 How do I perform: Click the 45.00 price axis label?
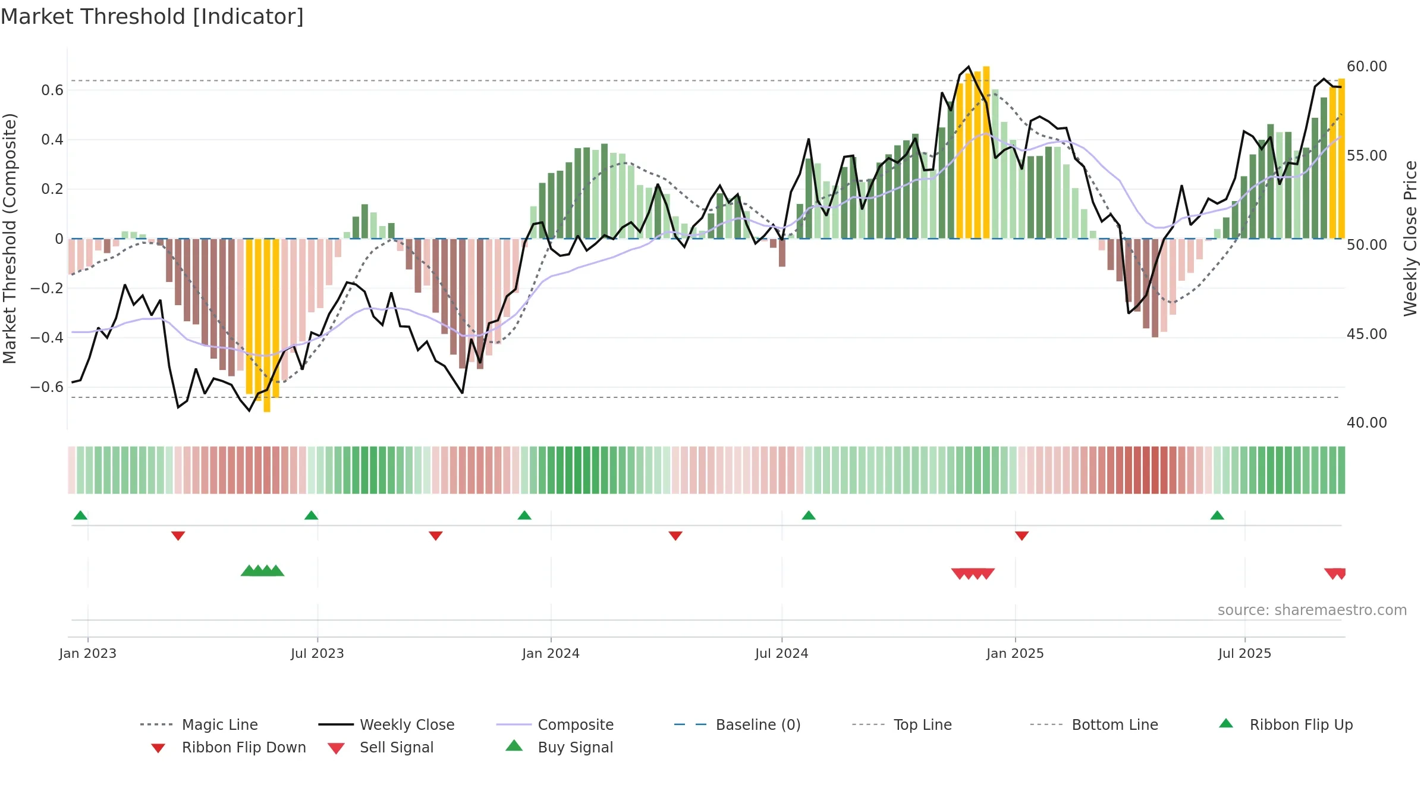1367,334
